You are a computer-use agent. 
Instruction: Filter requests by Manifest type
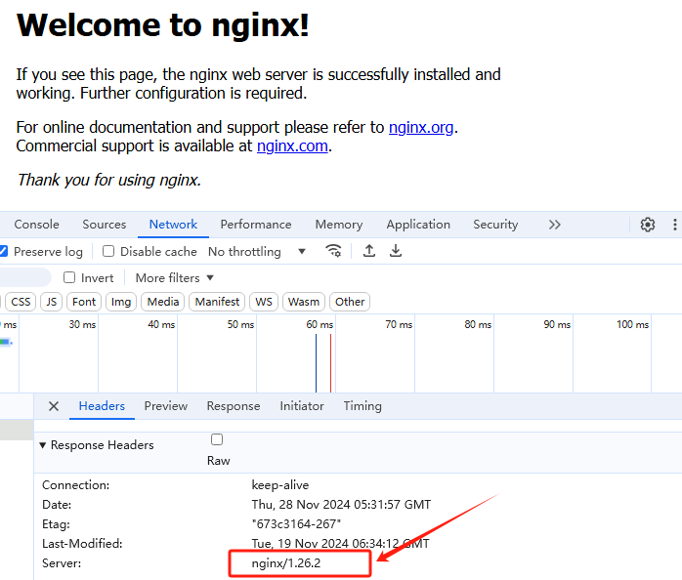[217, 302]
